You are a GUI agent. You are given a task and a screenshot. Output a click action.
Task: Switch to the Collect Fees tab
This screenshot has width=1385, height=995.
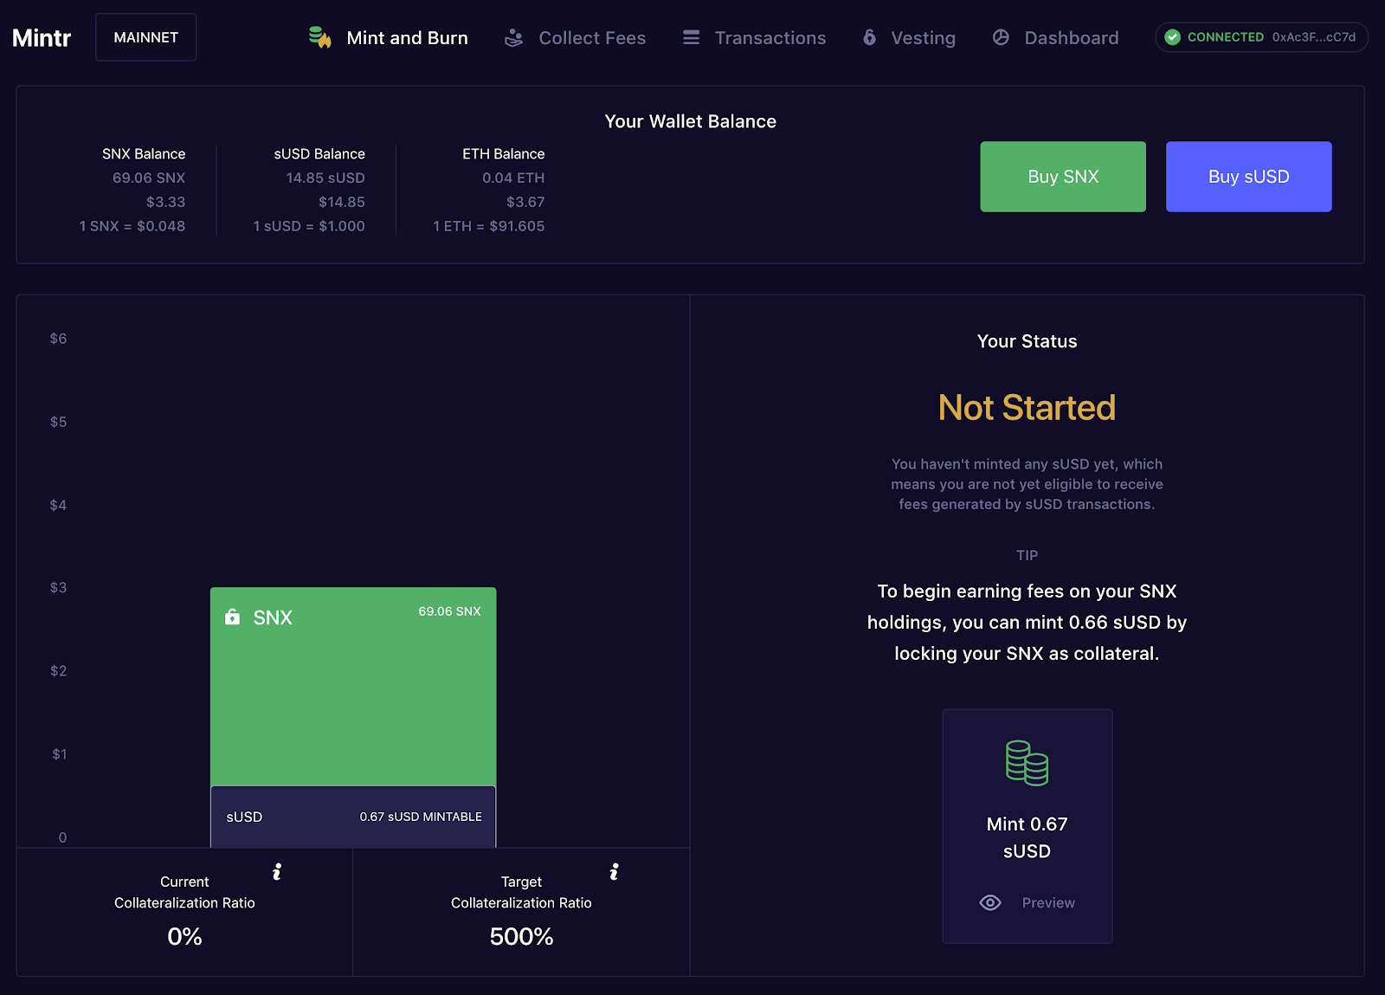[576, 38]
